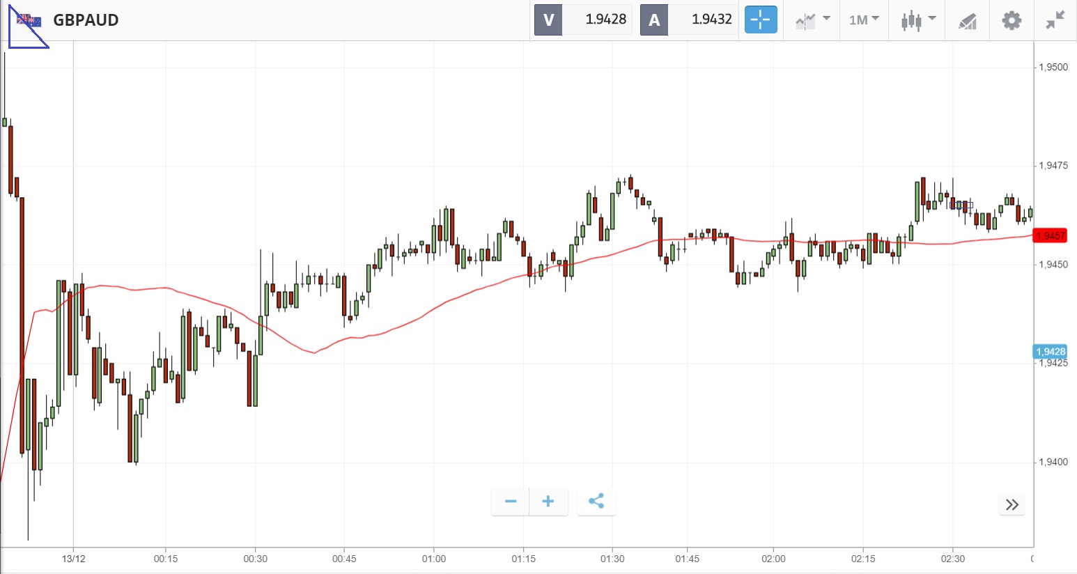Image resolution: width=1077 pixels, height=574 pixels.
Task: Open the drawing tools pencil icon
Action: 968,20
